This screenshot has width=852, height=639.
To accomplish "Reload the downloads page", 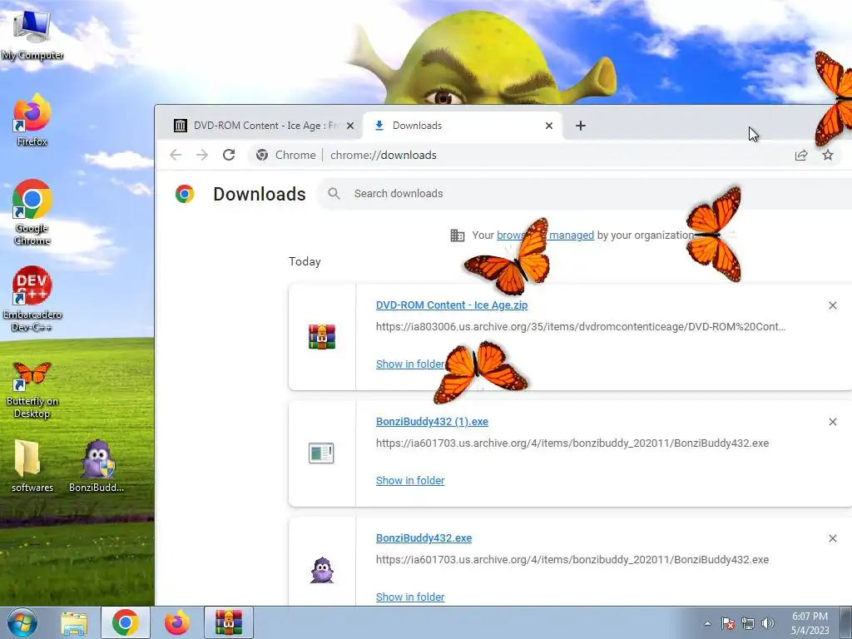I will pyautogui.click(x=229, y=155).
